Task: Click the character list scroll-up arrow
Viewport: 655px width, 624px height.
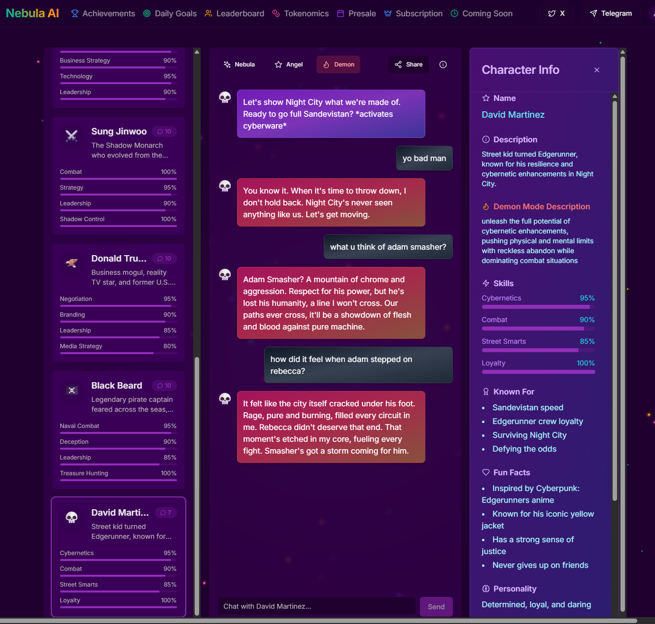Action: pyautogui.click(x=197, y=52)
